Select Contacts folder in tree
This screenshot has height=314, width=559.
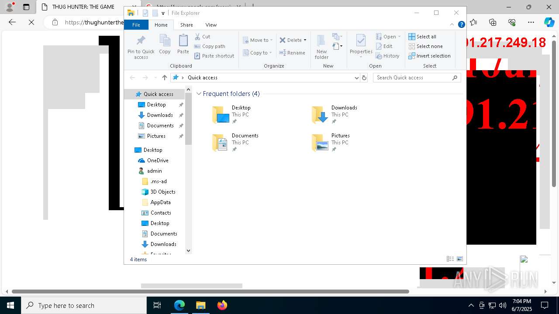(x=161, y=213)
